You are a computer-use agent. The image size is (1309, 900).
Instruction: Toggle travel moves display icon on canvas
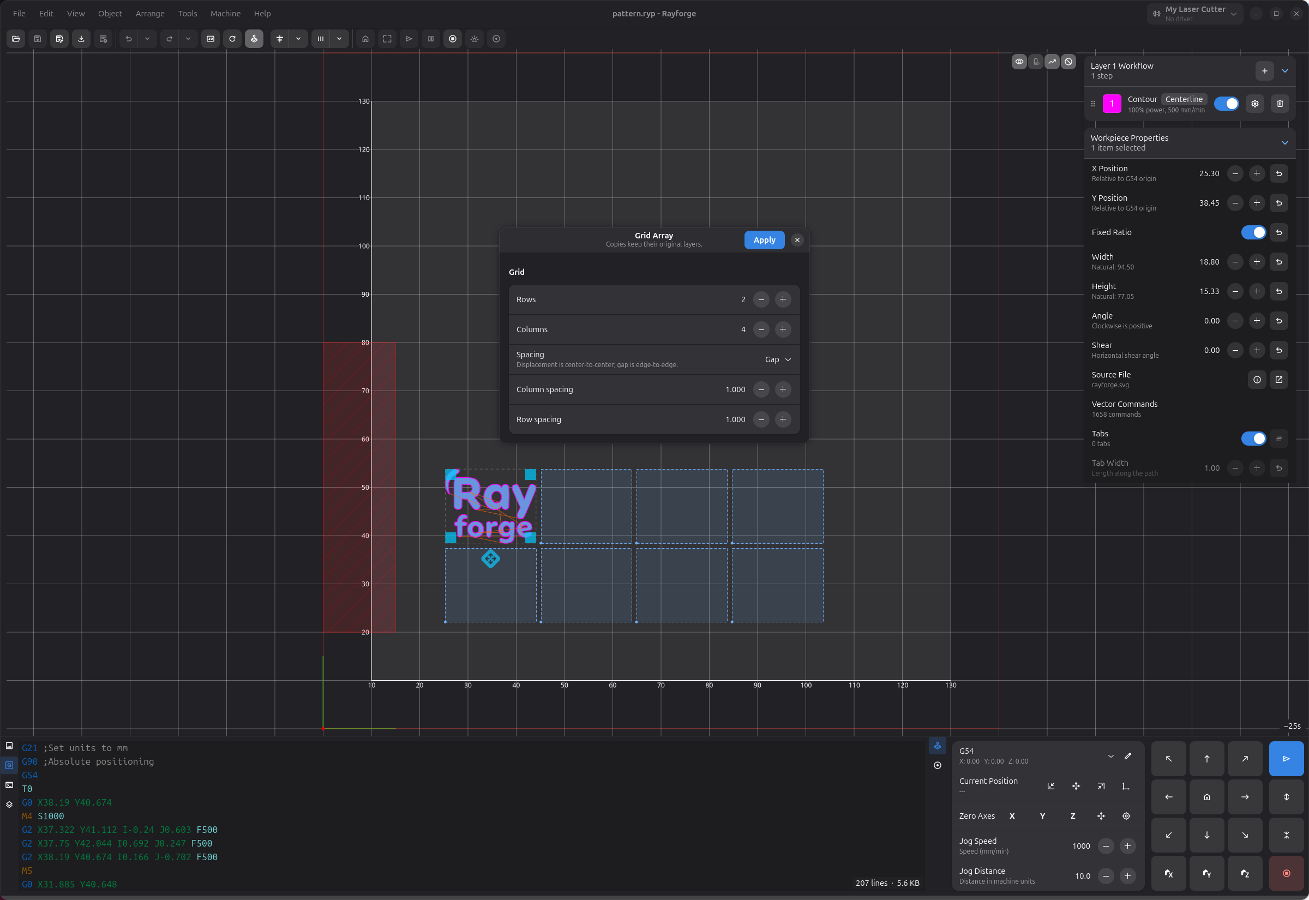[1052, 62]
